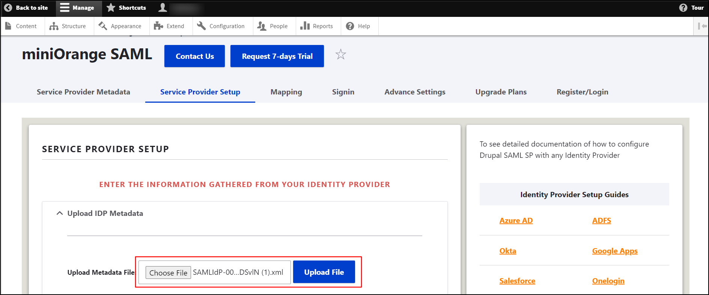Viewport: 709px width, 295px height.
Task: Open the ADFS setup guide
Action: [601, 220]
